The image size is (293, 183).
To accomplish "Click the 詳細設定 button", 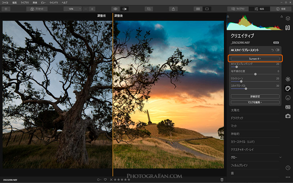I will tap(255, 96).
